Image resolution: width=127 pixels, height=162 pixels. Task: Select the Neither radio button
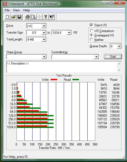click(91, 40)
